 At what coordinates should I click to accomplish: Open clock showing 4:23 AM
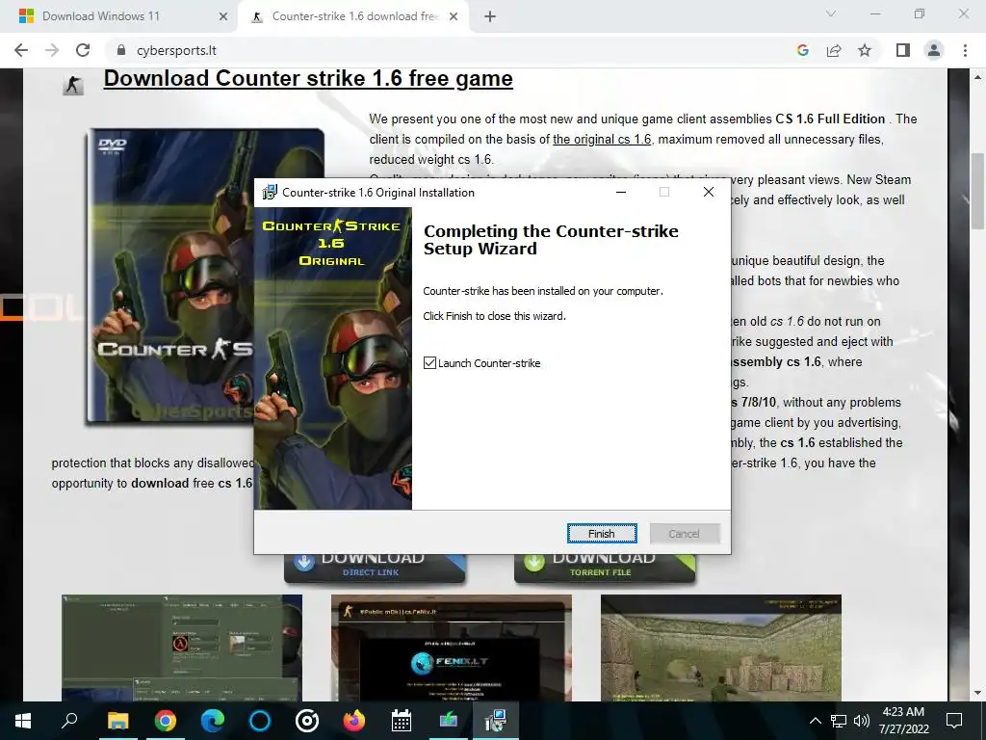coord(903,721)
